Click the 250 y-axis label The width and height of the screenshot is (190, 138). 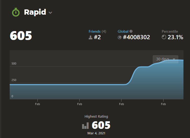[x=14, y=80]
